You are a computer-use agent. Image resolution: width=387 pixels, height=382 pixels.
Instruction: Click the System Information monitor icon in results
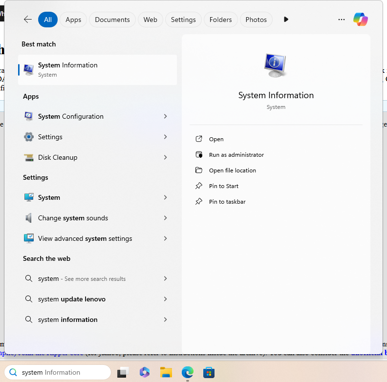29,70
